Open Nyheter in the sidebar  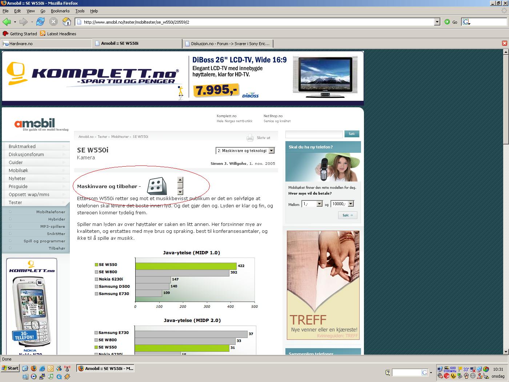pyautogui.click(x=36, y=178)
